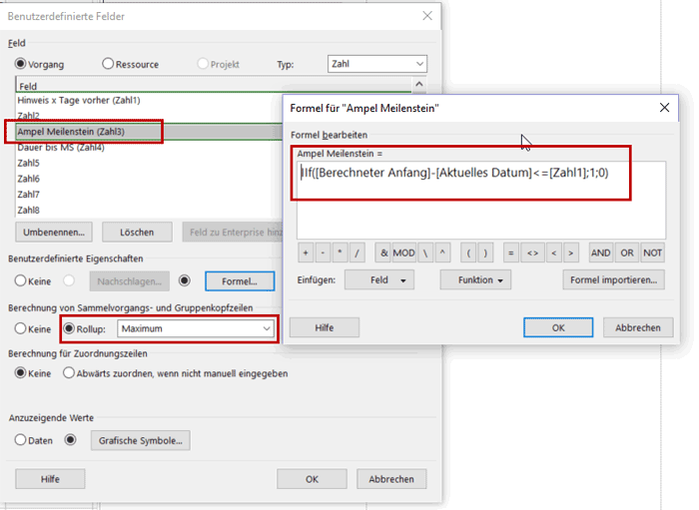Click the AND logical operator button
Screen dimensions: 699x510
point(601,254)
